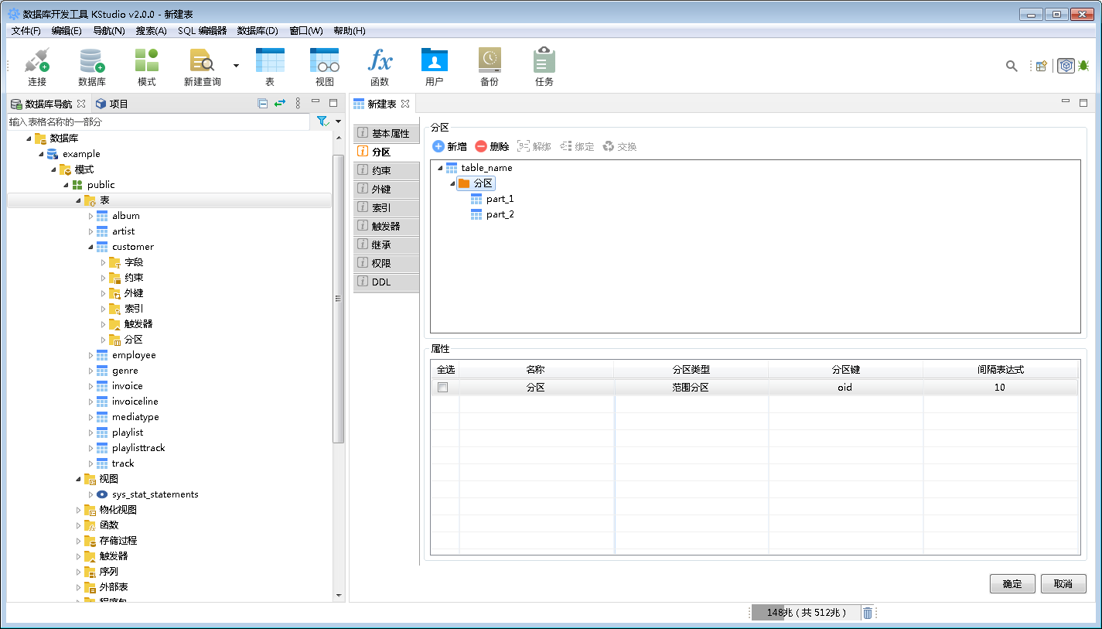Viewport: 1102px width, 629px height.
Task: Open the 用户 users icon
Action: click(435, 65)
